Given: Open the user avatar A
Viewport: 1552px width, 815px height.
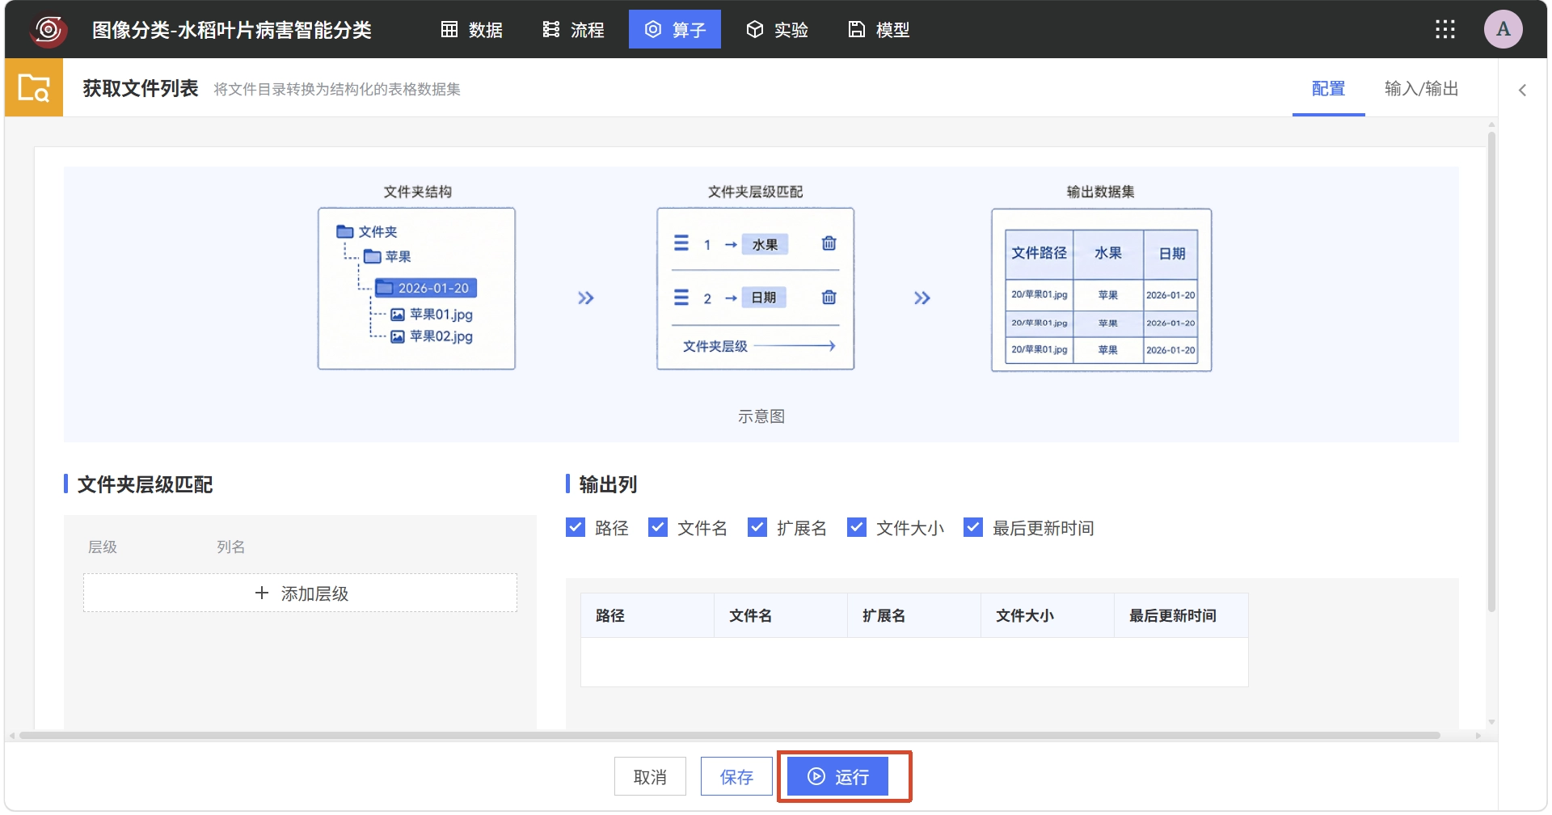Looking at the screenshot, I should (x=1503, y=29).
